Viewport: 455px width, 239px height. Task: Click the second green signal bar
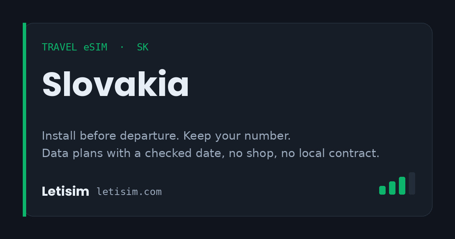[392, 188]
